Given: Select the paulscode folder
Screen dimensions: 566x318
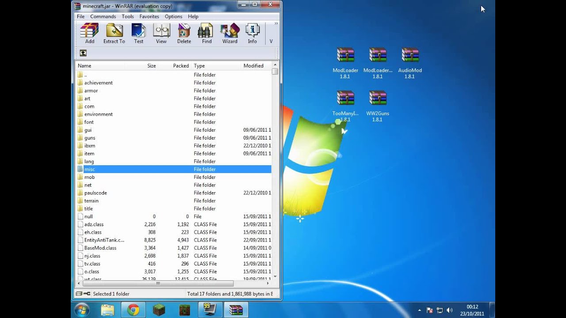Looking at the screenshot, I should point(173,193).
